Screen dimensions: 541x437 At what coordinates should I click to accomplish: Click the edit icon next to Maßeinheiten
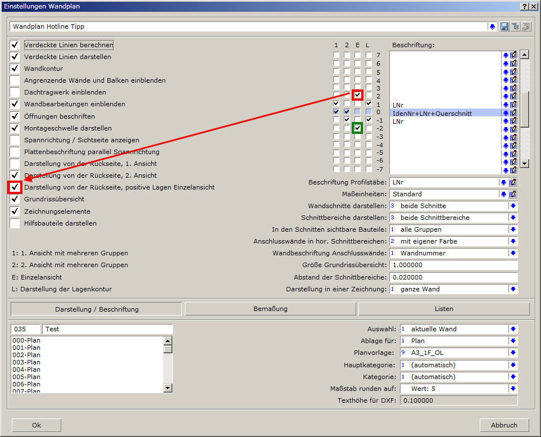pyautogui.click(x=513, y=194)
